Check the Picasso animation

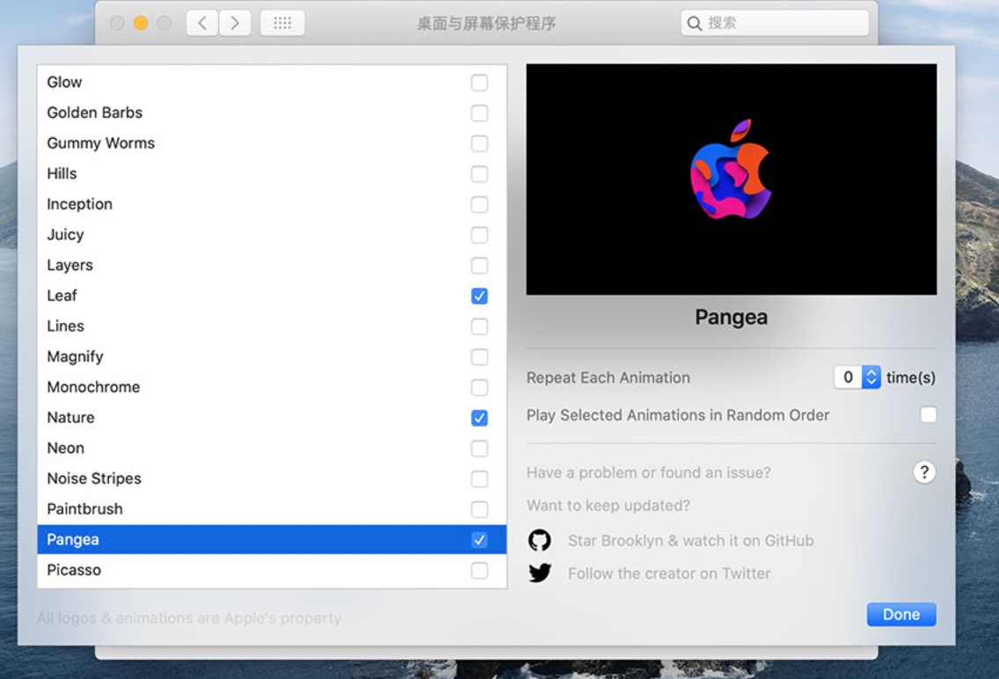click(x=479, y=571)
